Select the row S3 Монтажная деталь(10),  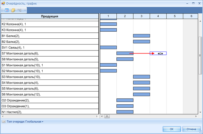tap(50, 77)
